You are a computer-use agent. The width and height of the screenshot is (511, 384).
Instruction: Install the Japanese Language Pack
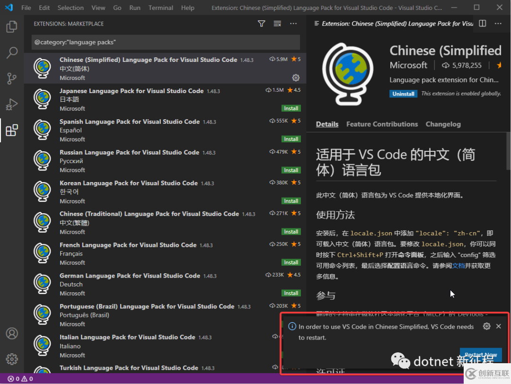point(291,108)
